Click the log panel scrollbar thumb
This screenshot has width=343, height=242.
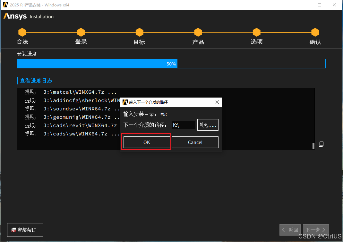click(x=313, y=146)
